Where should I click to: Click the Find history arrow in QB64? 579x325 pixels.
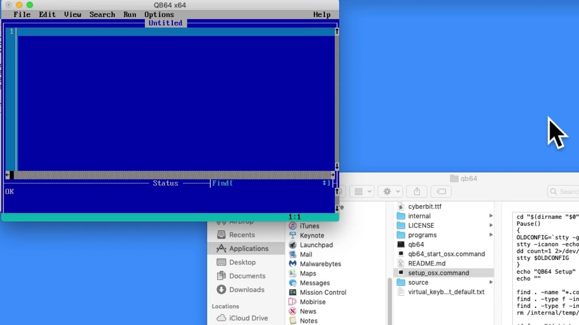325,183
